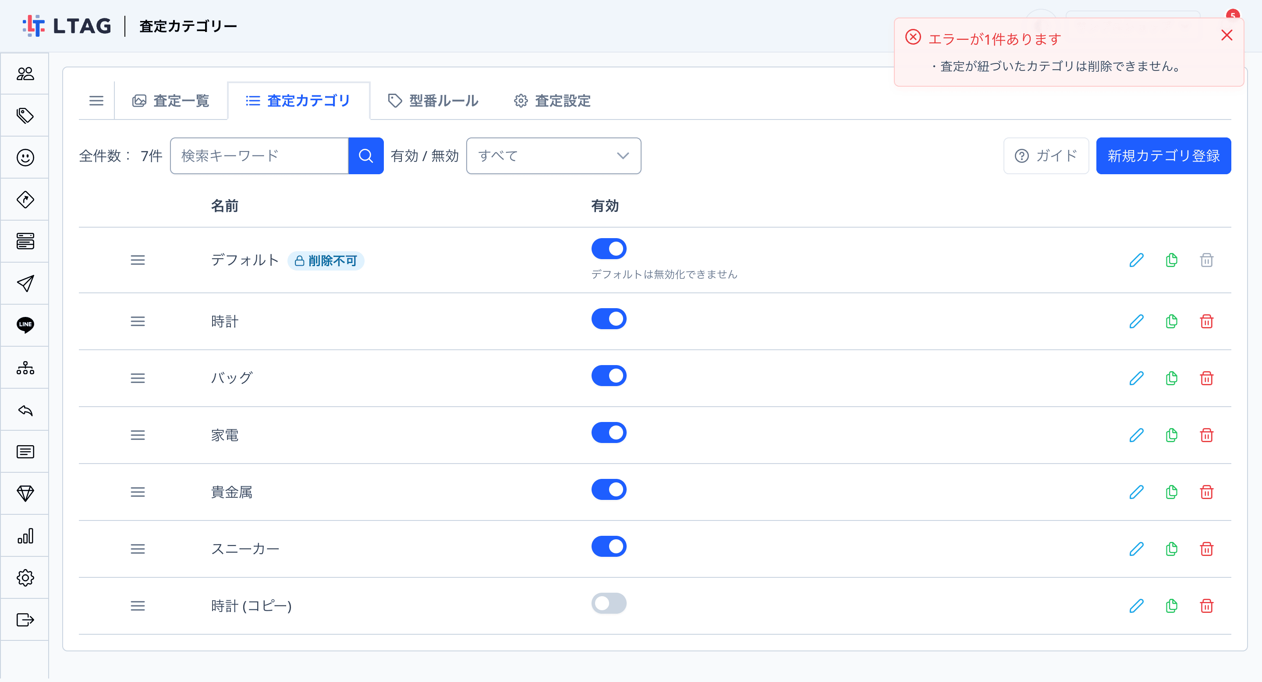Viewport: 1262px width, 682px height.
Task: Click the logout icon in sidebar
Action: click(25, 619)
